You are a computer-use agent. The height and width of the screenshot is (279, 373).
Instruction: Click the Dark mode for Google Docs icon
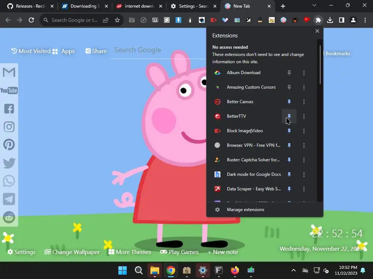click(217, 174)
